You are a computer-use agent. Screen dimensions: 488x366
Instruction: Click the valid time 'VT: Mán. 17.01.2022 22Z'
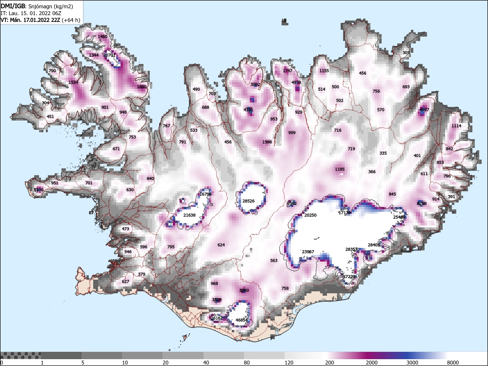30,20
